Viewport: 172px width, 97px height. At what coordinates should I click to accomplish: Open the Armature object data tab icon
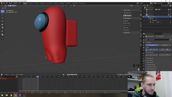click(144, 61)
